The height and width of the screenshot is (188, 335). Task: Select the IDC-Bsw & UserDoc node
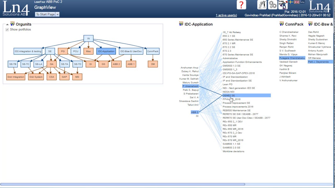(131, 51)
